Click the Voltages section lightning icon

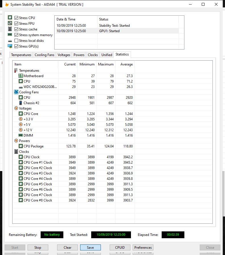tap(16, 108)
